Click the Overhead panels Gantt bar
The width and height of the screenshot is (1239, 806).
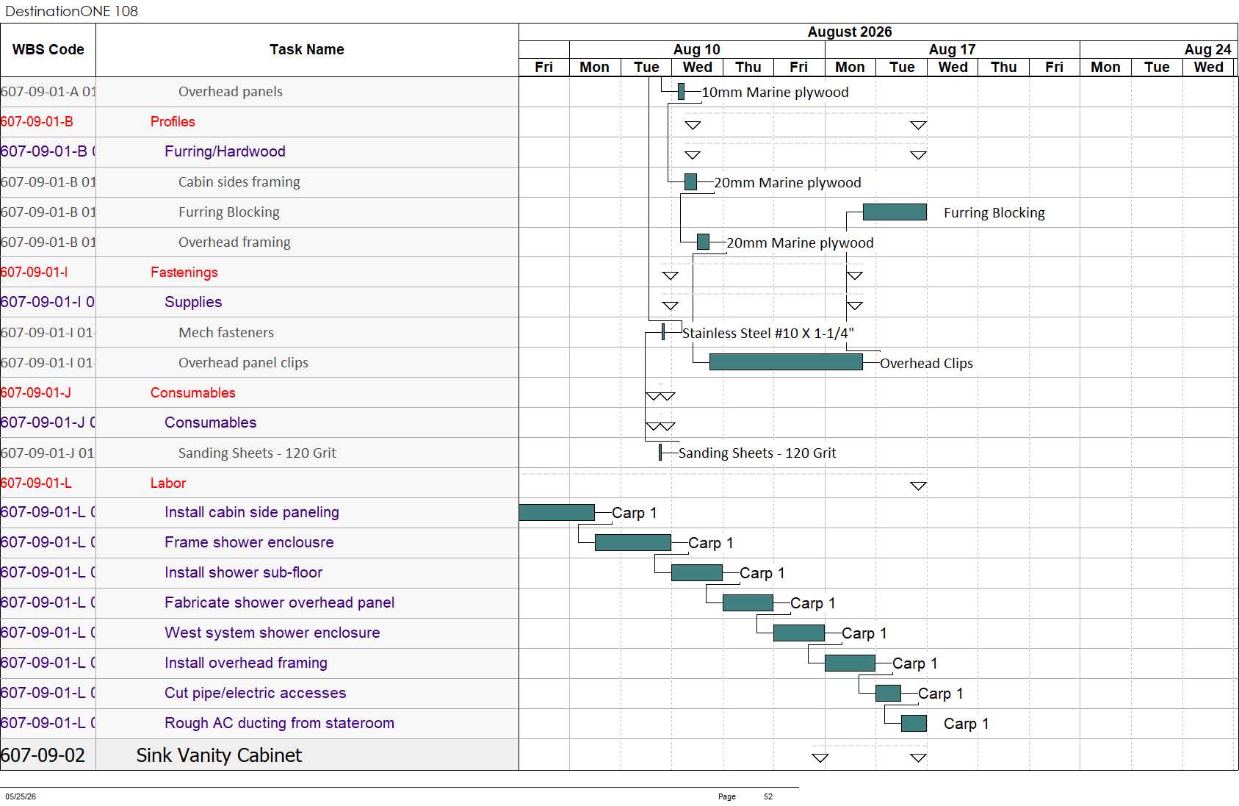pos(681,91)
